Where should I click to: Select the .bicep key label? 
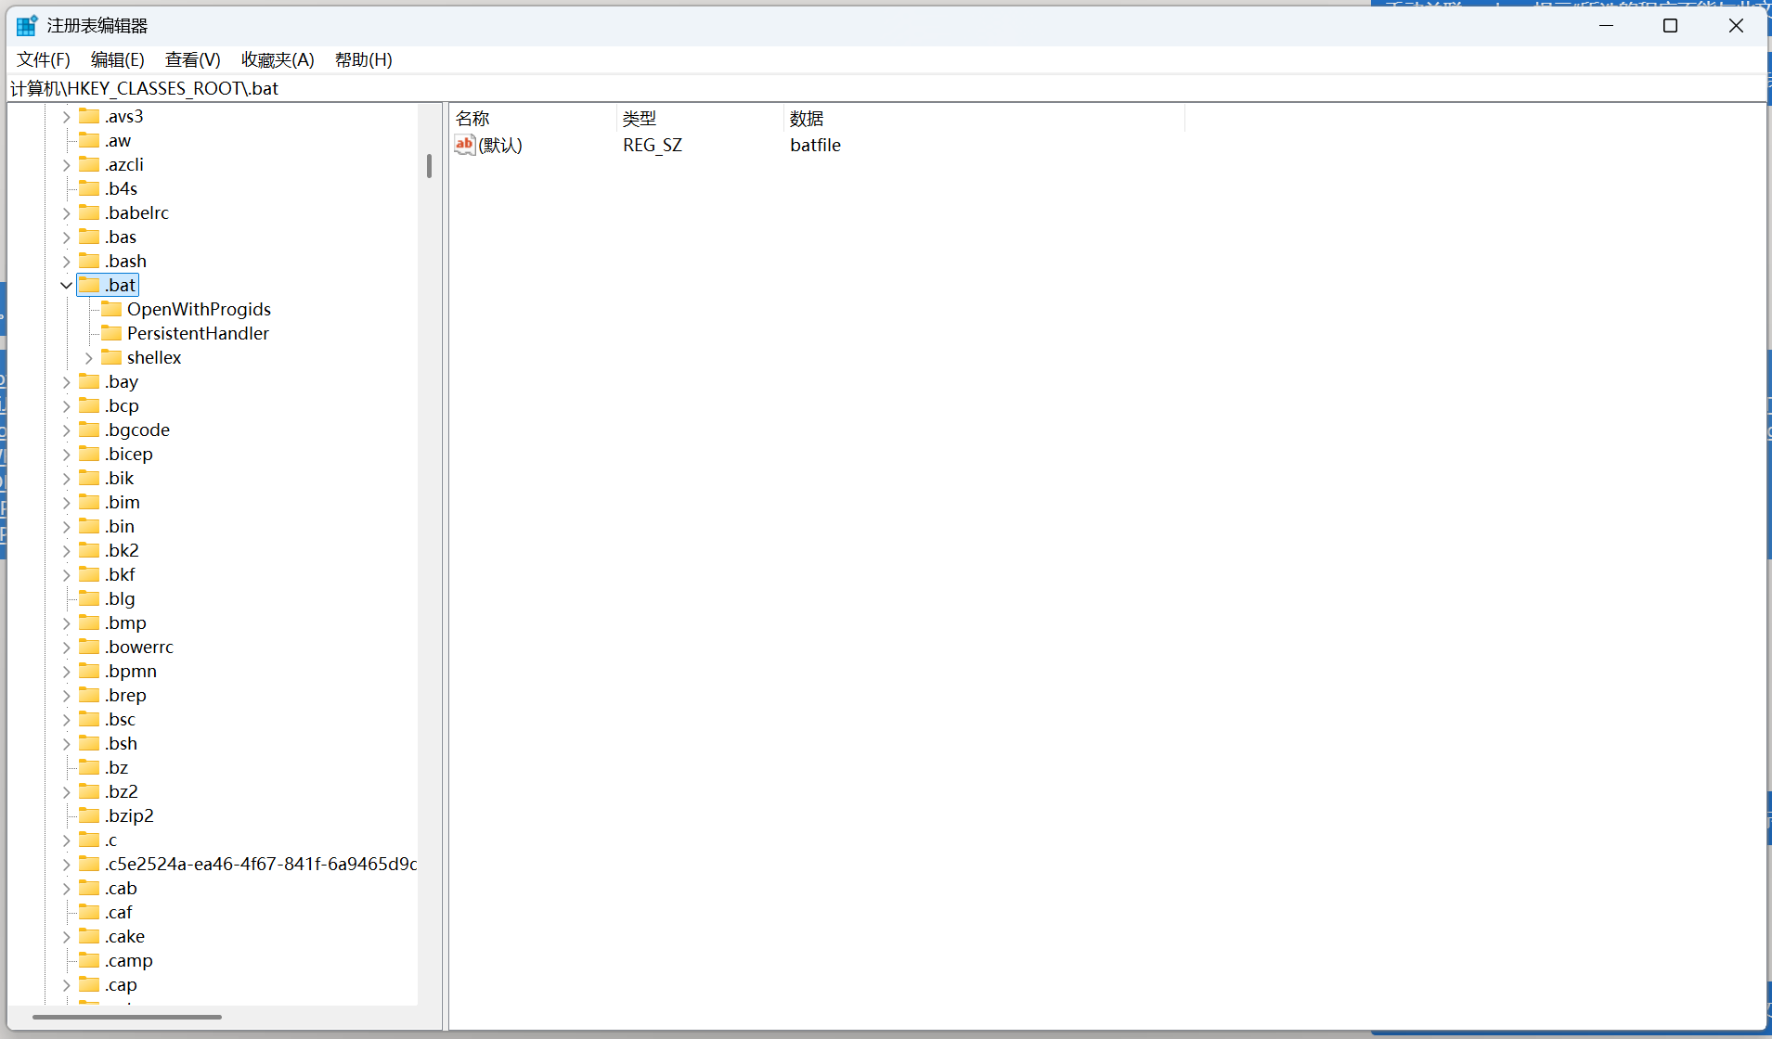(129, 454)
